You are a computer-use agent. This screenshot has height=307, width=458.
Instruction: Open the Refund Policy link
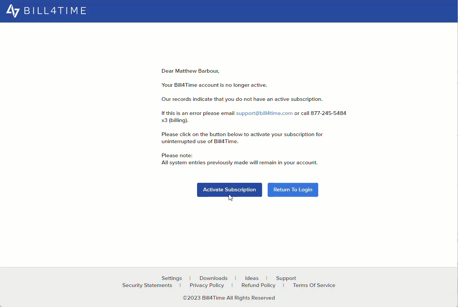coord(258,285)
